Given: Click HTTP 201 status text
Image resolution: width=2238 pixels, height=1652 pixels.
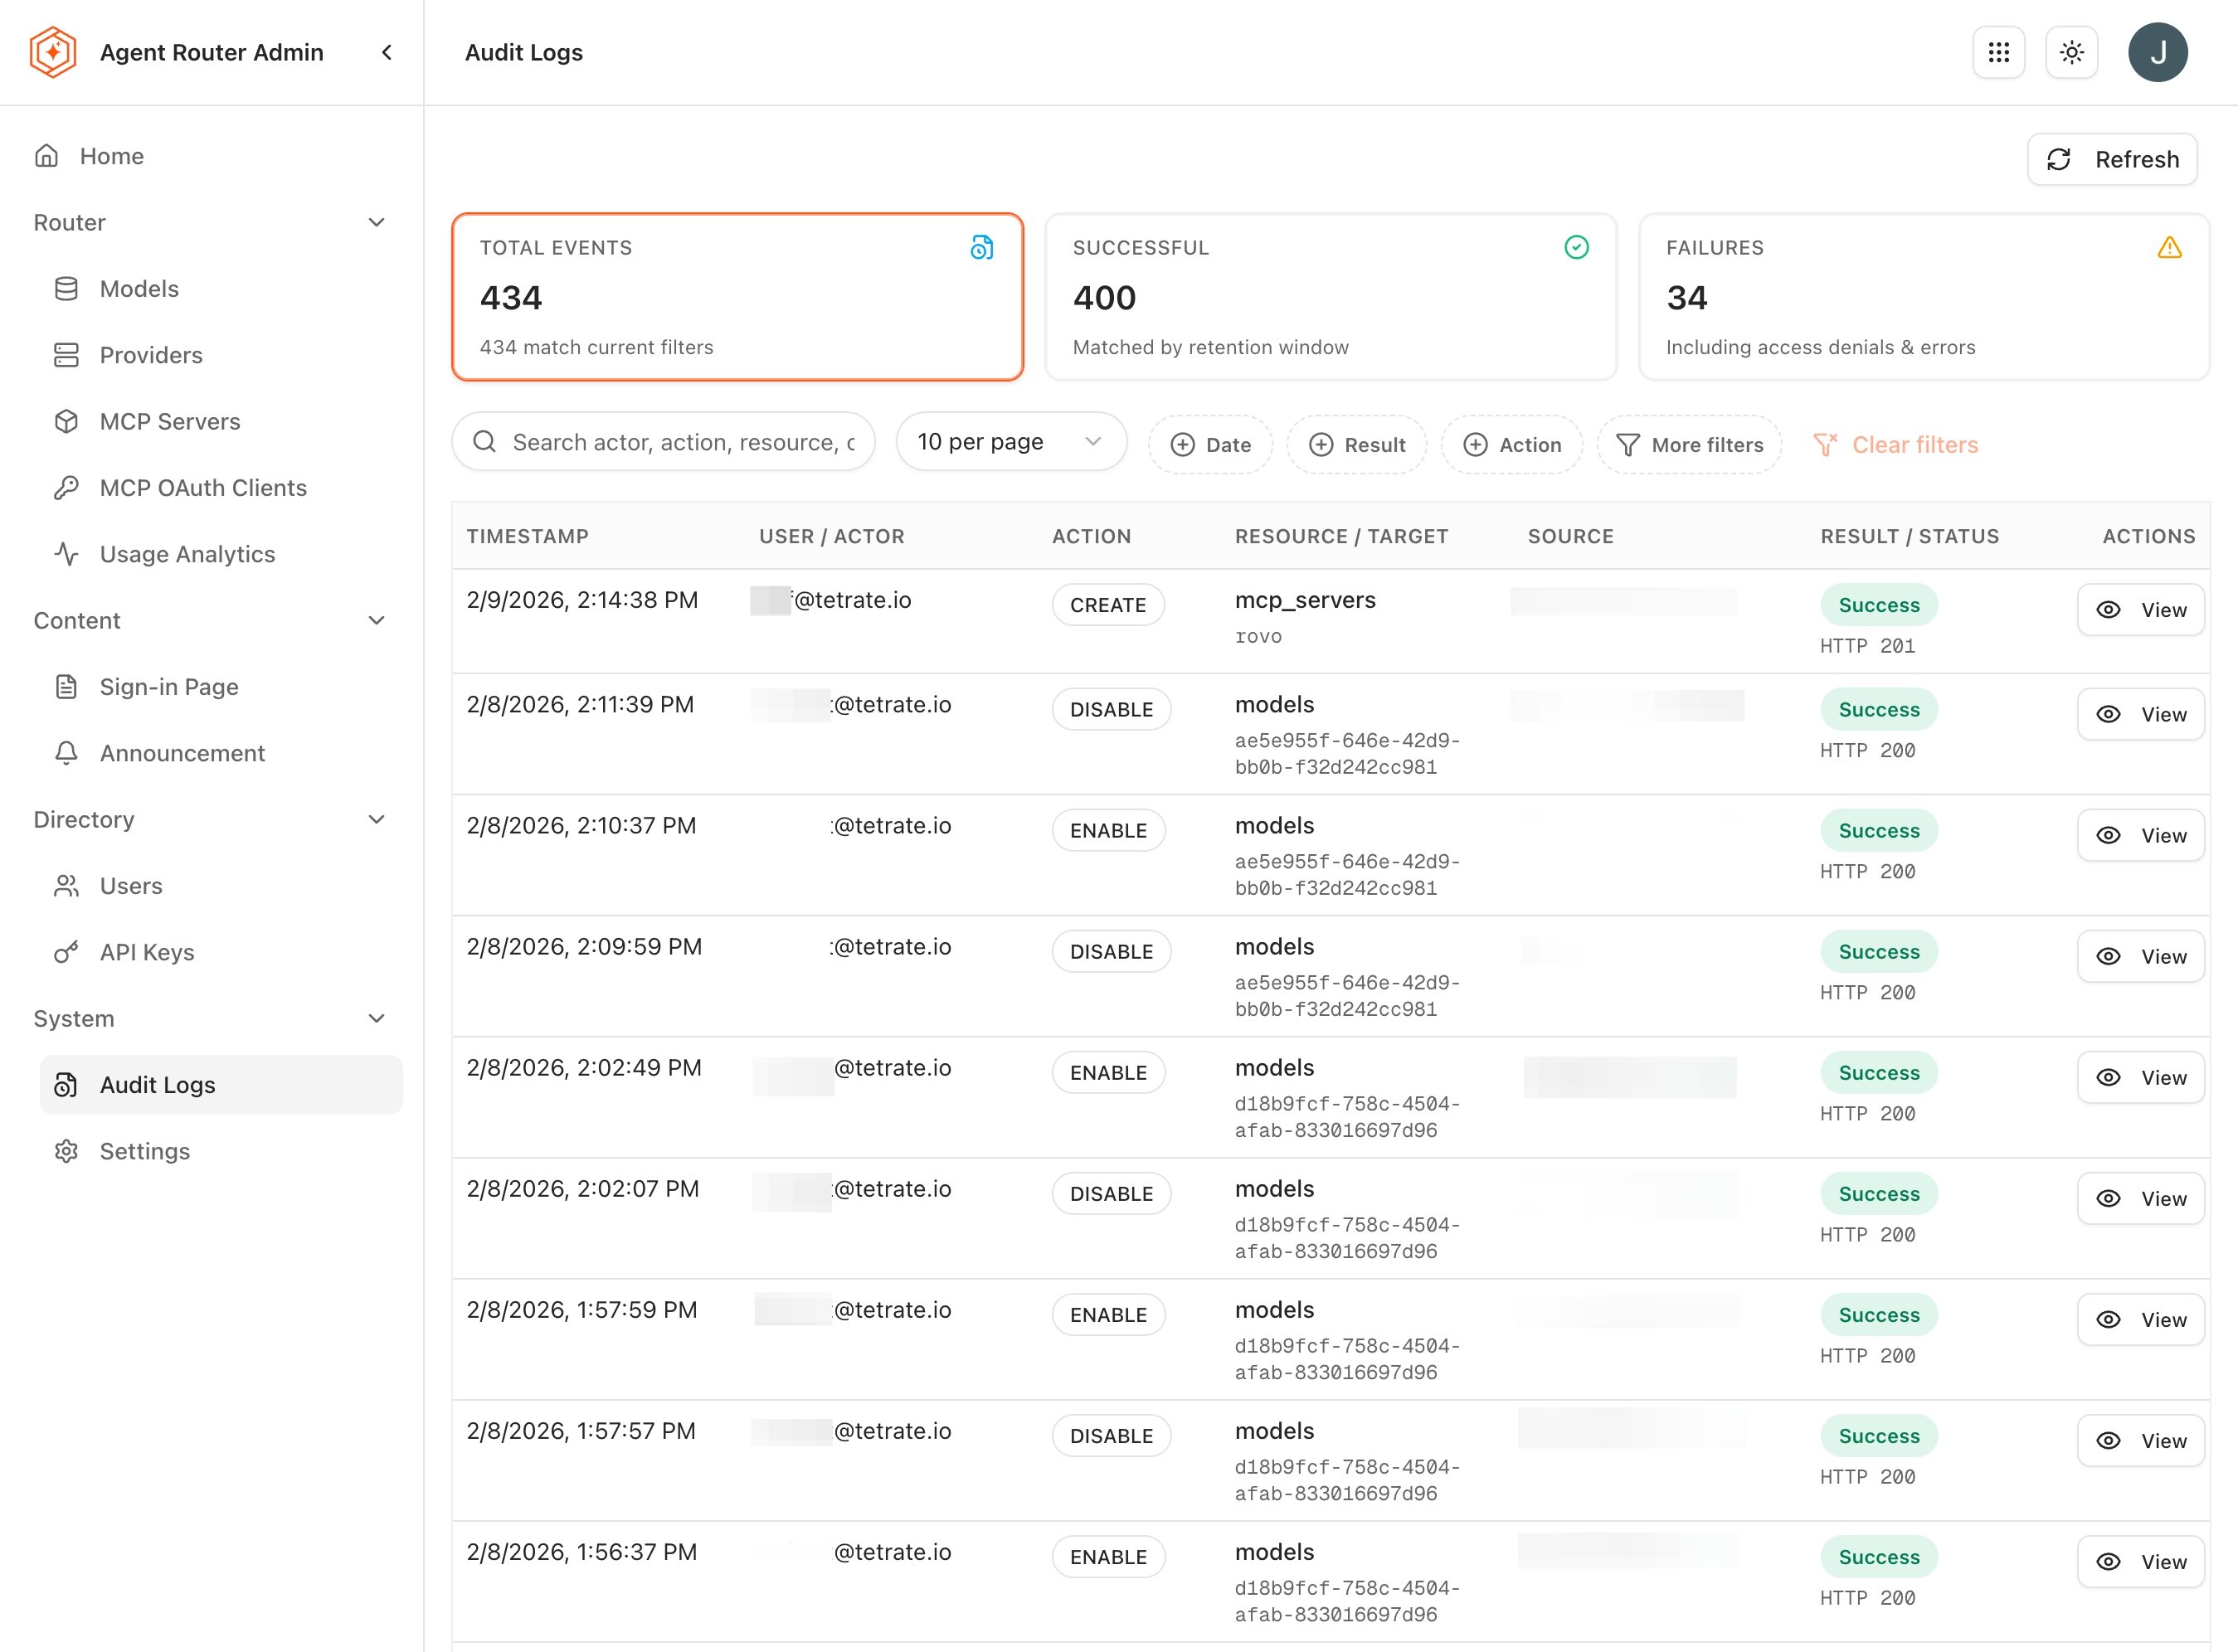Looking at the screenshot, I should tap(1867, 646).
